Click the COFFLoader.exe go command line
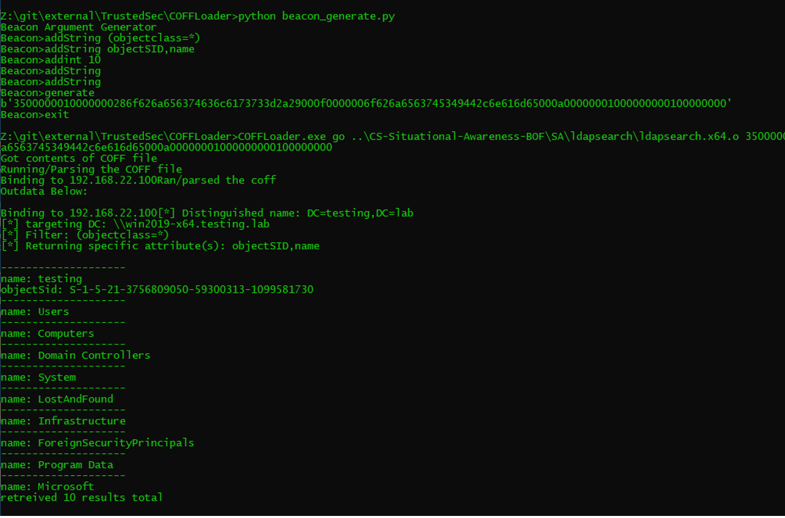This screenshot has height=518, width=785. pyautogui.click(x=392, y=142)
